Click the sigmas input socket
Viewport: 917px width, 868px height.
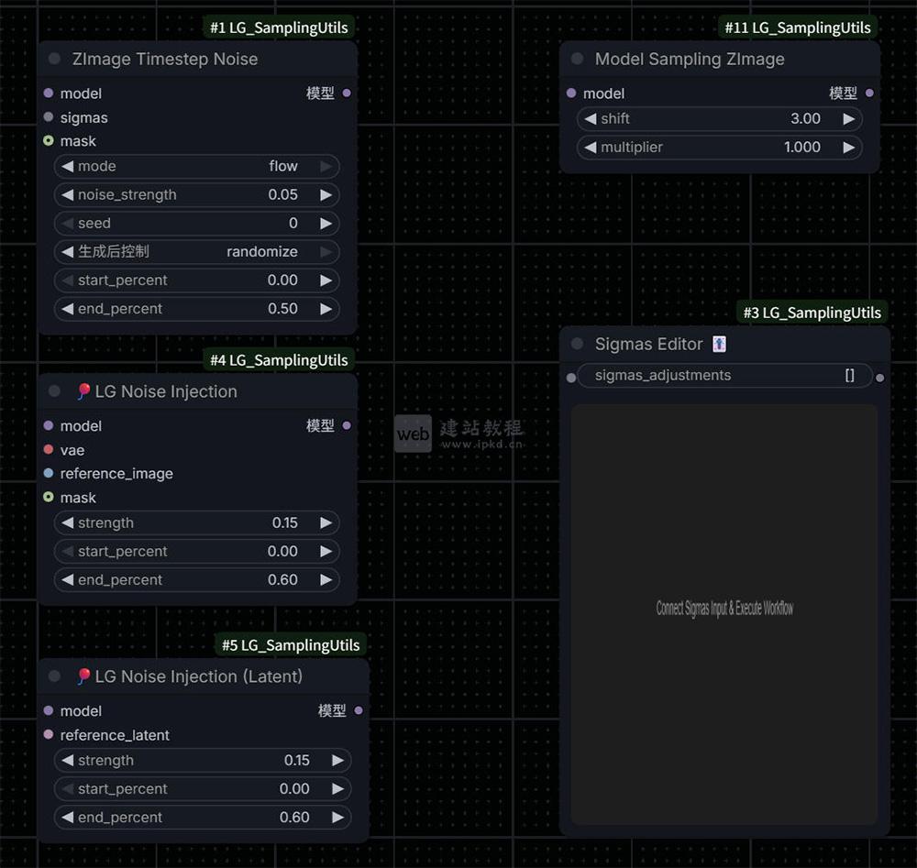[x=49, y=117]
